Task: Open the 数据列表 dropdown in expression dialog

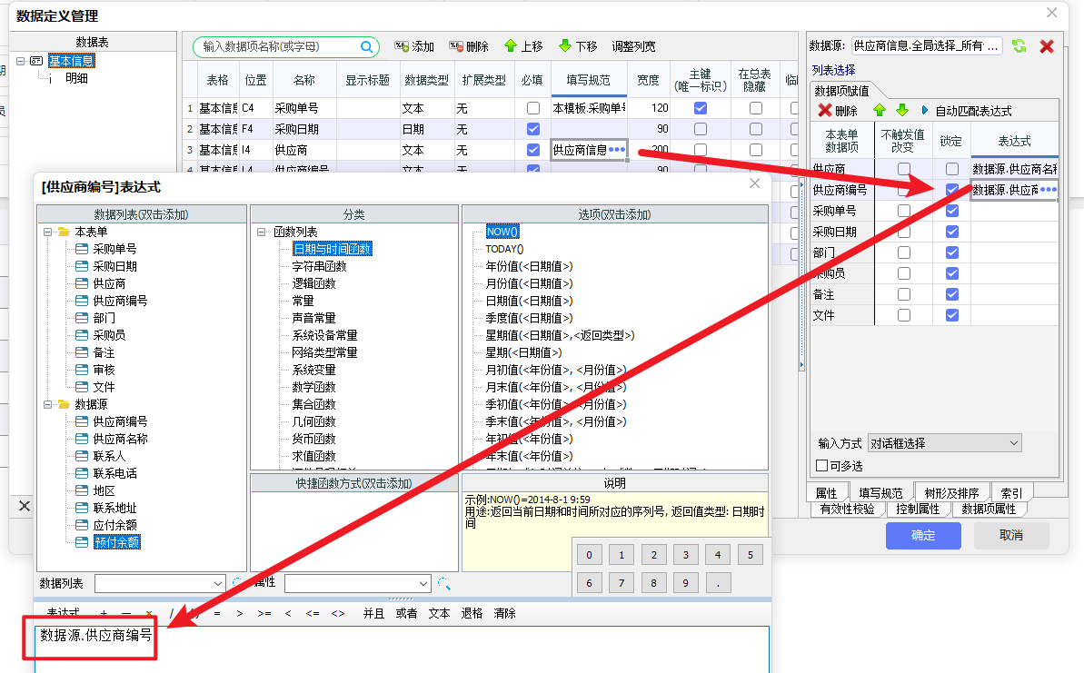Action: (160, 584)
